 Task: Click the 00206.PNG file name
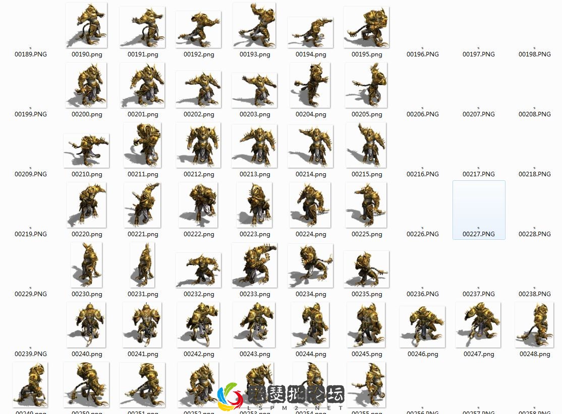click(423, 114)
